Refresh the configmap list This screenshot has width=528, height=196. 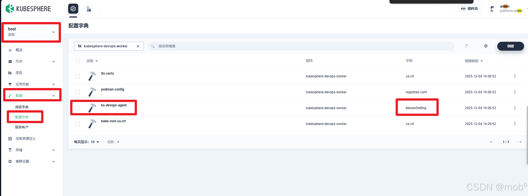(x=466, y=46)
